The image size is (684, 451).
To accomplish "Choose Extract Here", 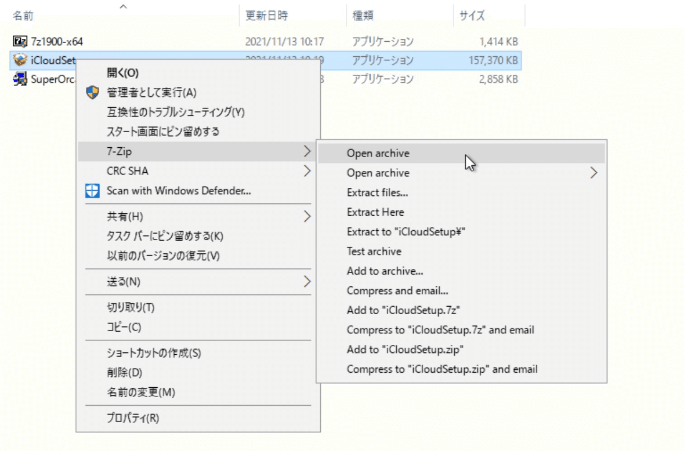I will [462, 212].
